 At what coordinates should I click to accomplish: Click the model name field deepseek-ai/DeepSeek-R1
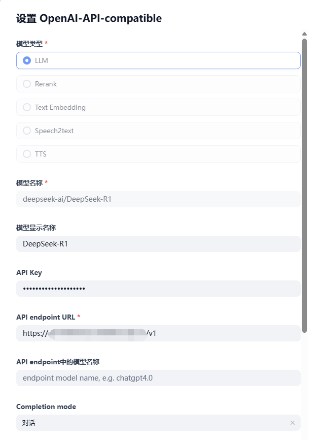(158, 199)
